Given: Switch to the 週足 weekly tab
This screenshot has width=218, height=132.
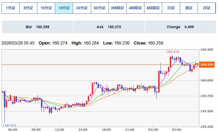Looking at the screenshot, I should tap(189, 8).
